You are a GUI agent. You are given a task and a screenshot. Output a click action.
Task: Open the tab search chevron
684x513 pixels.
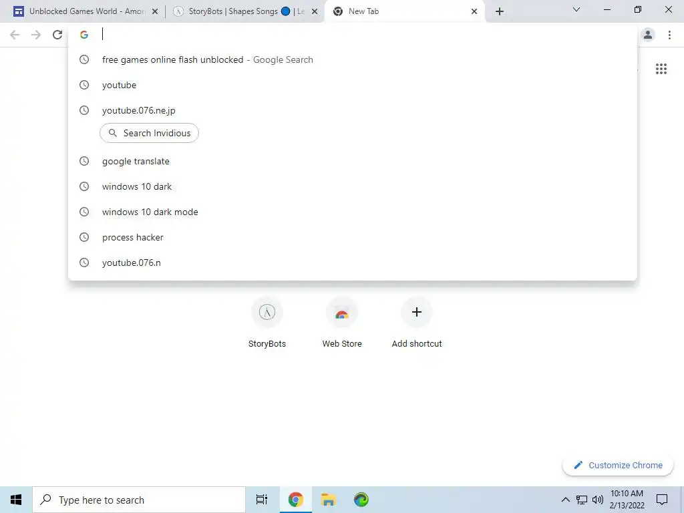(576, 9)
